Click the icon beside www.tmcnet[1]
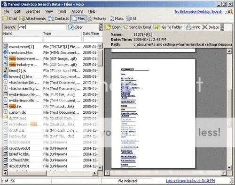Screen dimensions: 235x185 pyautogui.click(x=6, y=46)
